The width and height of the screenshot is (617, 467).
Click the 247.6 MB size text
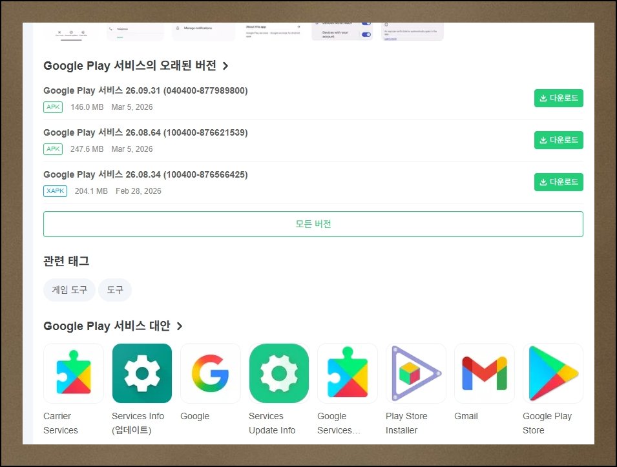(x=87, y=149)
